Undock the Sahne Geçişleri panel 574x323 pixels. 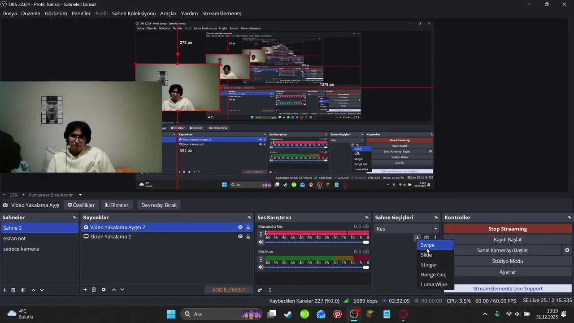(436, 218)
